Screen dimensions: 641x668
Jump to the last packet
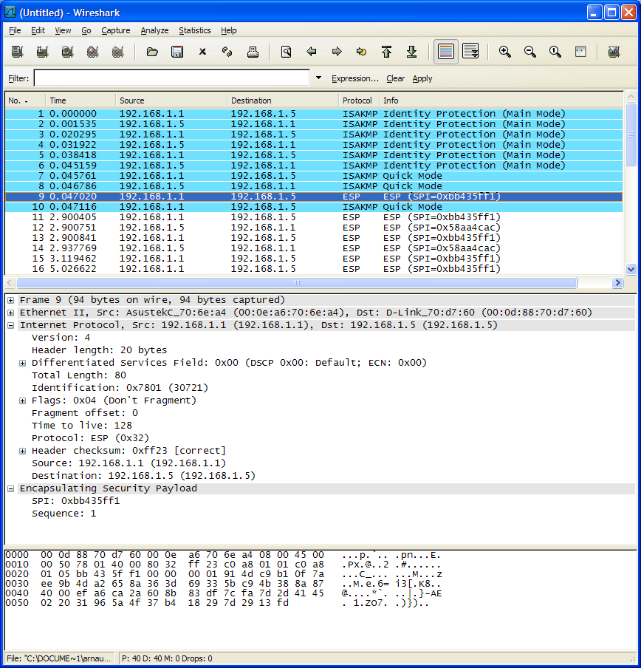[x=411, y=52]
